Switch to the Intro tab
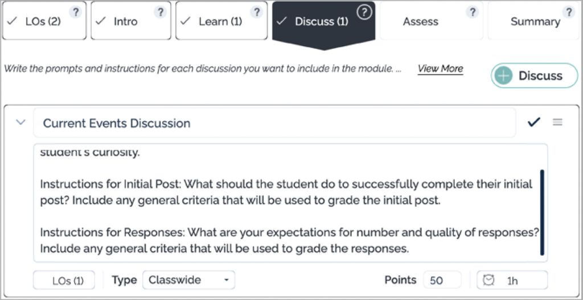Viewport: 583px width, 300px height. [130, 21]
